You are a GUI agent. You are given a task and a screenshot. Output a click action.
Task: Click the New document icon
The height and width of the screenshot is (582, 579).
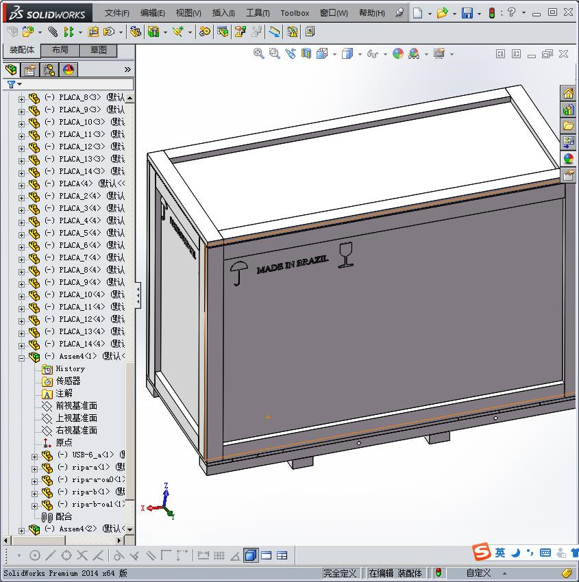pos(418,13)
